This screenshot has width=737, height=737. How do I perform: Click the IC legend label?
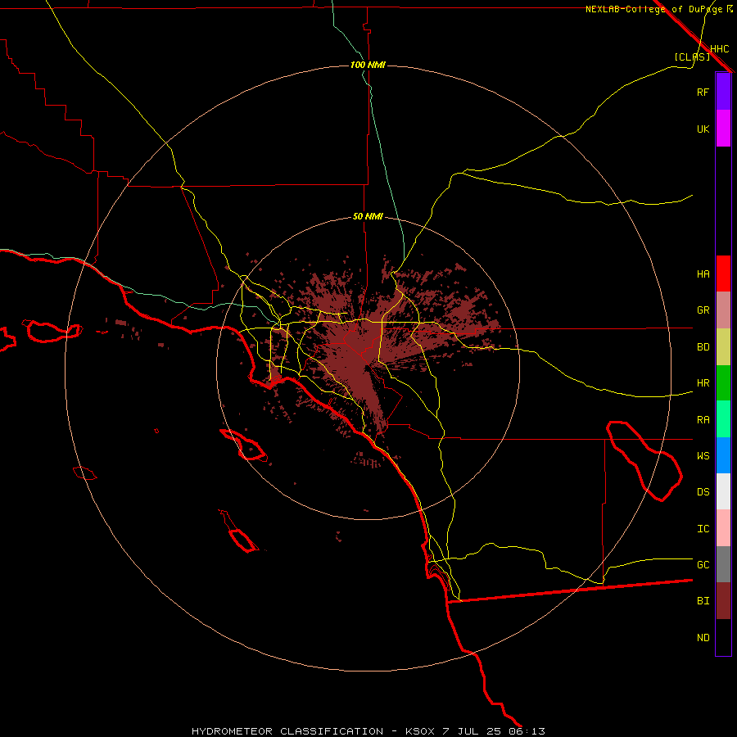(x=703, y=529)
